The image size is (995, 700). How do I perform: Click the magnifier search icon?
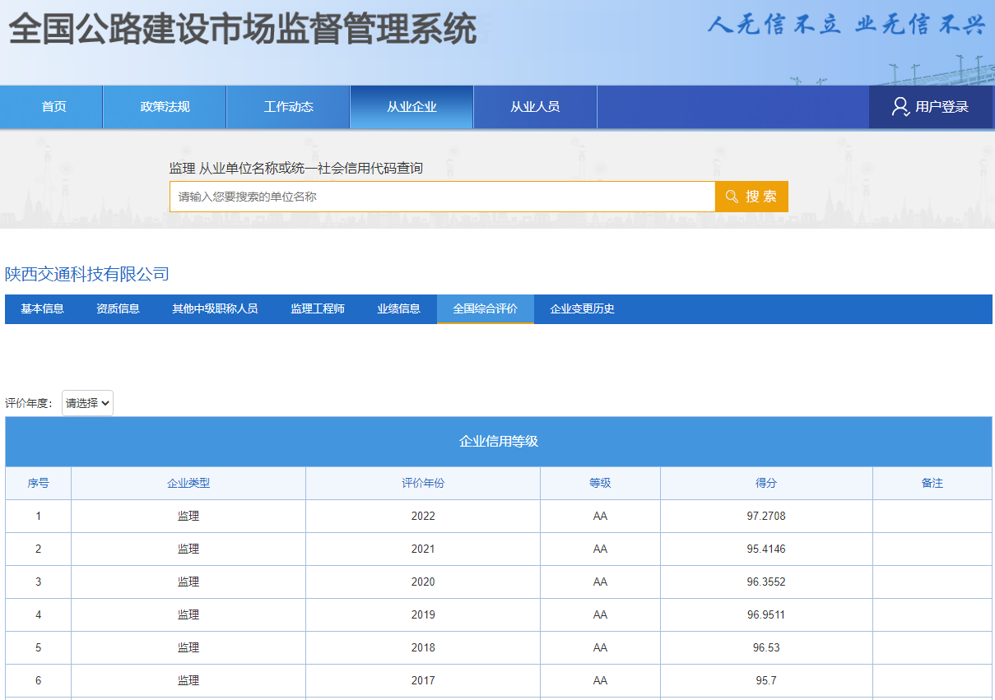pos(732,197)
